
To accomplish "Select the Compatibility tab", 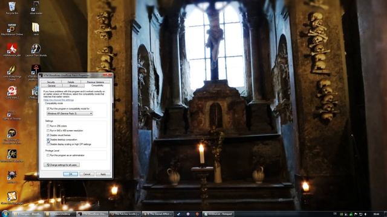I will [97, 86].
